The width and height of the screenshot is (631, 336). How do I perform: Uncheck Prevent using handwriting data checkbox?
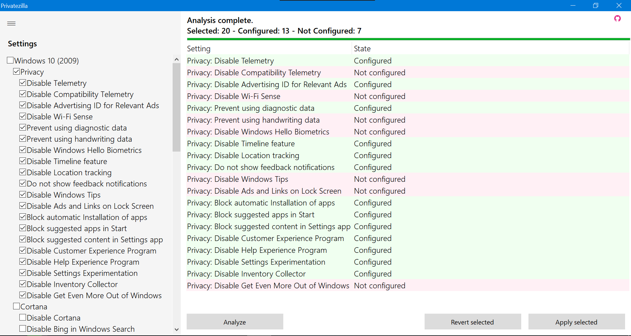pyautogui.click(x=23, y=138)
